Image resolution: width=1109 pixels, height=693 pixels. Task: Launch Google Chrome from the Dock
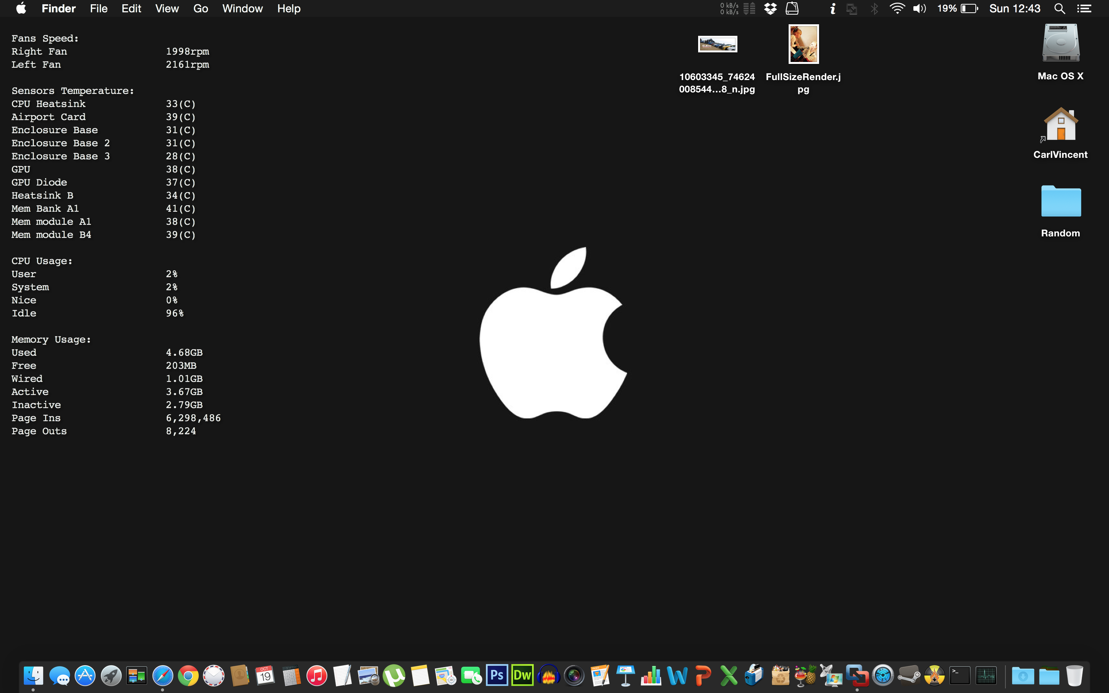click(188, 675)
